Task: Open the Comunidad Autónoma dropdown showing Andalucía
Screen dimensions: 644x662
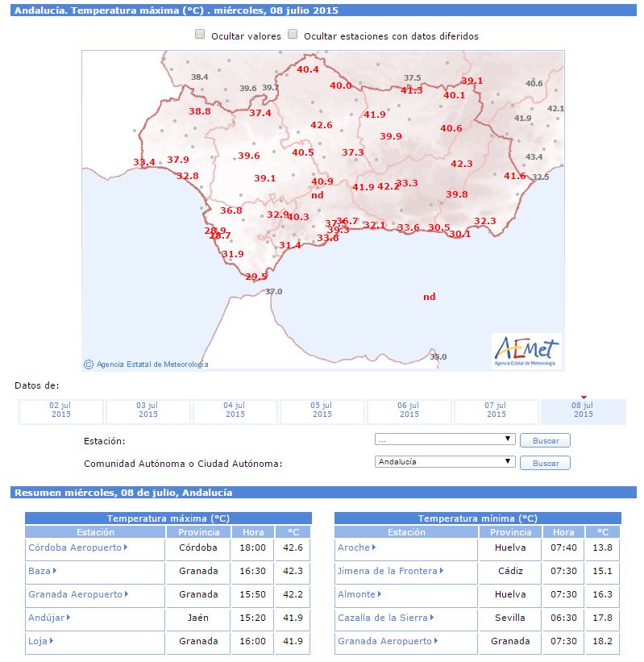Action: 445,462
